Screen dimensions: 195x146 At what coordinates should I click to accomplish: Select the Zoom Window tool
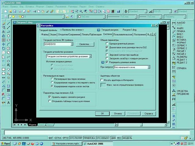coord(81,12)
